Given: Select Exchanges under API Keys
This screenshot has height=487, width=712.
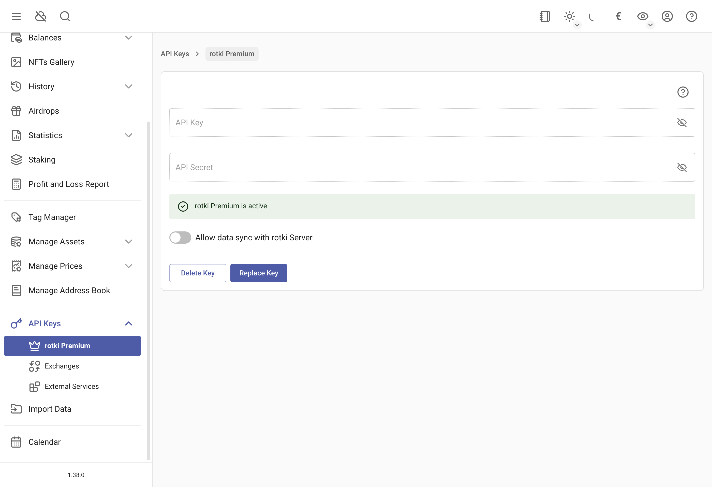Looking at the screenshot, I should [72, 366].
